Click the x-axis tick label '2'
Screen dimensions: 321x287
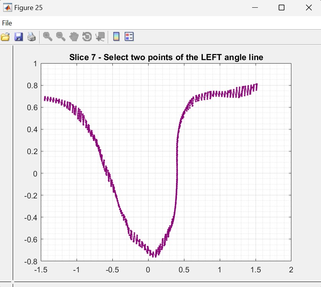coord(291,270)
